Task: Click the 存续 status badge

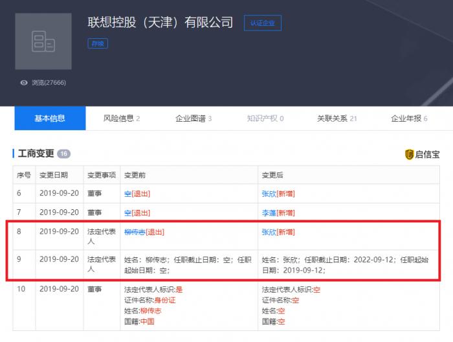Action: (x=98, y=44)
